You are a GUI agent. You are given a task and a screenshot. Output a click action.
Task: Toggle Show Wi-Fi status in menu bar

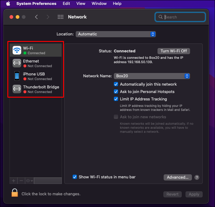coord(75,177)
